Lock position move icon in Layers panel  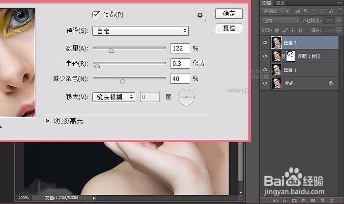point(292,30)
